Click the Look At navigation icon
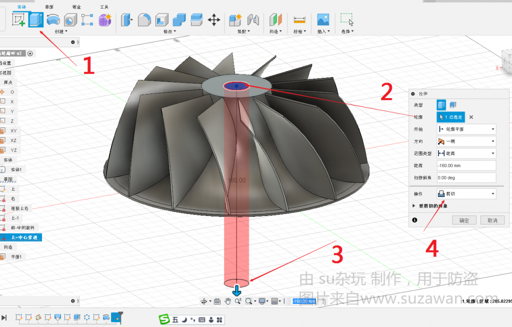Viewport: 512px width, 327px height. 217,301
